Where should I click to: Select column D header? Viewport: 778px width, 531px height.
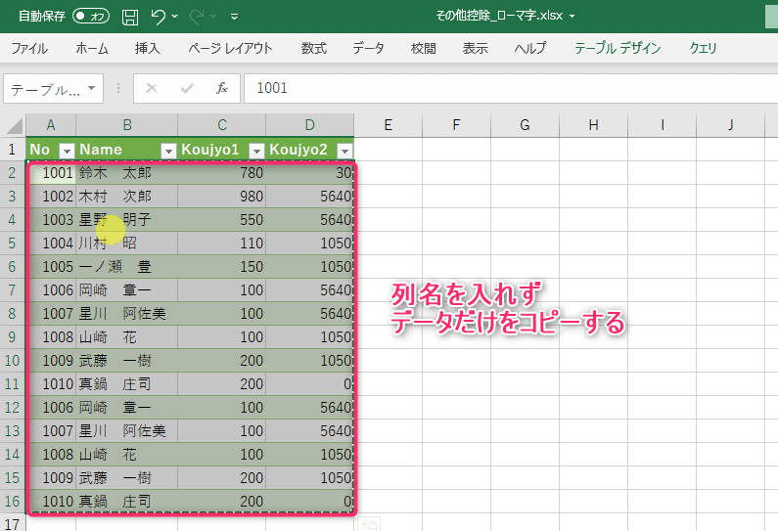click(x=309, y=125)
